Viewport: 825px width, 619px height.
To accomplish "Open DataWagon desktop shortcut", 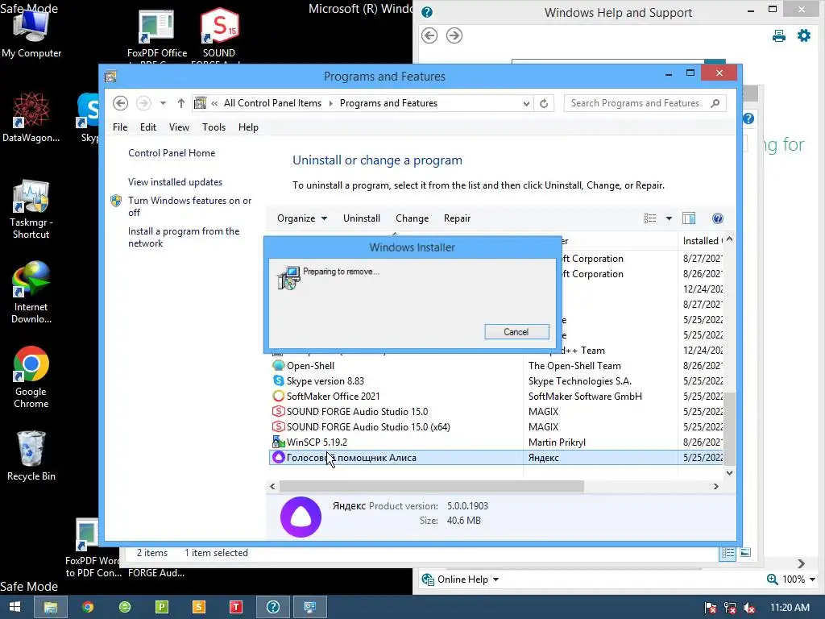I will pyautogui.click(x=31, y=117).
